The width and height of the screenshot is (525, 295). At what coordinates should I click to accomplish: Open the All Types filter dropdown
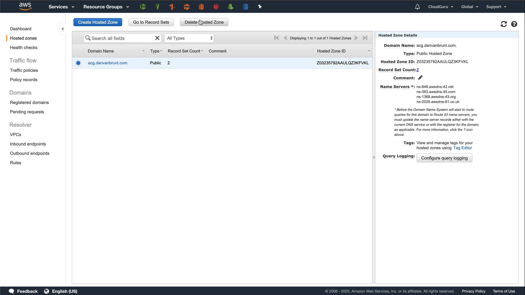[x=189, y=38]
